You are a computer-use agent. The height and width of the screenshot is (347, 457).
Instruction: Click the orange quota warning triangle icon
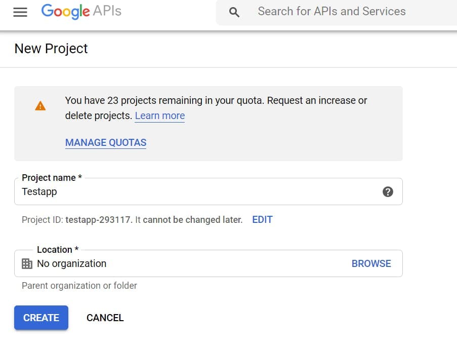point(40,106)
